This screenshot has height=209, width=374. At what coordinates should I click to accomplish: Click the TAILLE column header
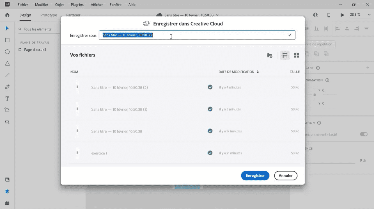pyautogui.click(x=295, y=72)
